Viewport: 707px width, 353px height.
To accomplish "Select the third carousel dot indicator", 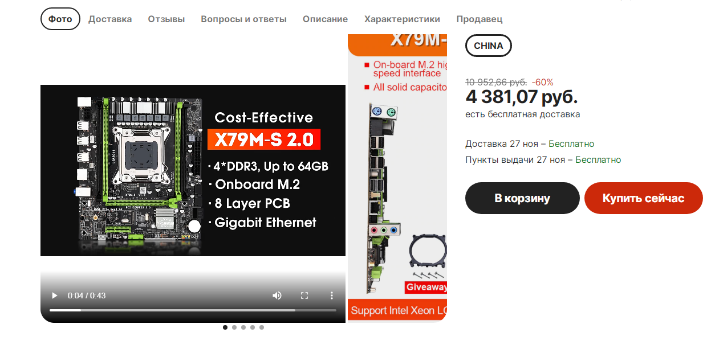I will [243, 327].
